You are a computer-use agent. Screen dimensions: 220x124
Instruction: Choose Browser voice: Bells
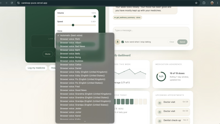[x=85, y=54]
